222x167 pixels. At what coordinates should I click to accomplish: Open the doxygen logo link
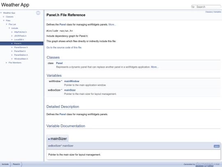(x=204, y=164)
